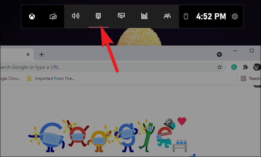Open Game Bar settings gear

(235, 16)
